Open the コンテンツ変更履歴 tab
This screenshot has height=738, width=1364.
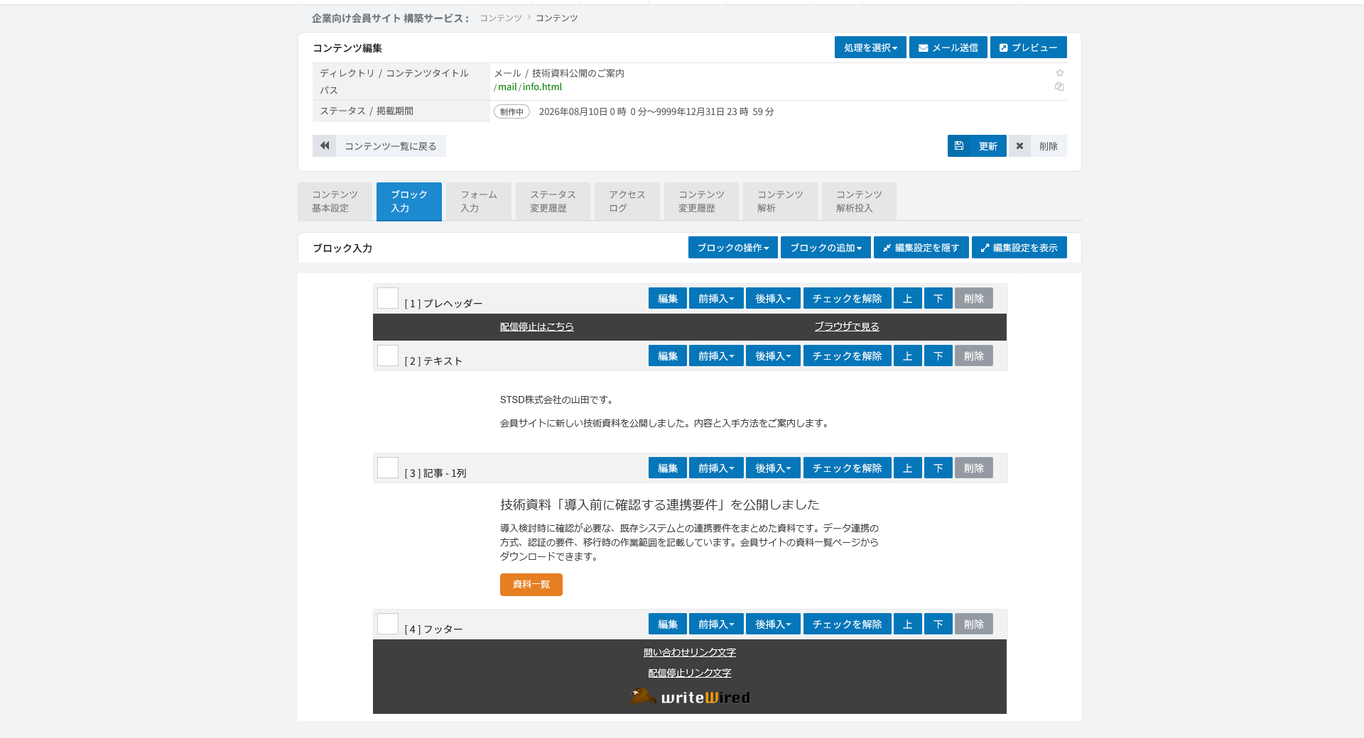[701, 202]
